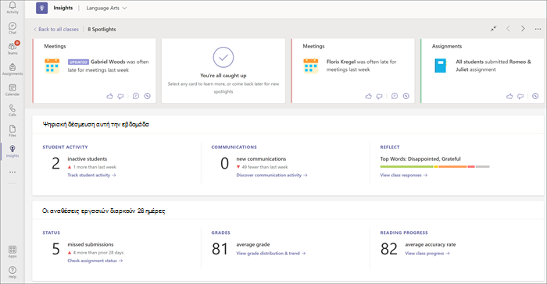The width and height of the screenshot is (547, 284).
Task: Go to next spotlight with right arrow
Action: [523, 29]
